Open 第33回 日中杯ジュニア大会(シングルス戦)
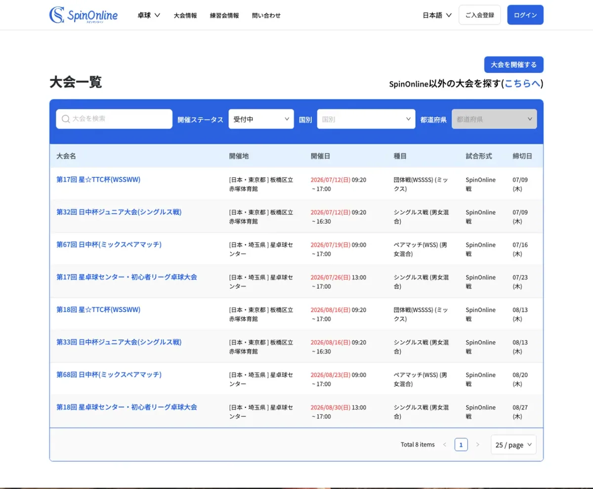 tap(119, 342)
